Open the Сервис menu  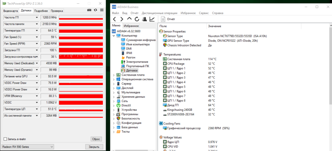(204, 13)
